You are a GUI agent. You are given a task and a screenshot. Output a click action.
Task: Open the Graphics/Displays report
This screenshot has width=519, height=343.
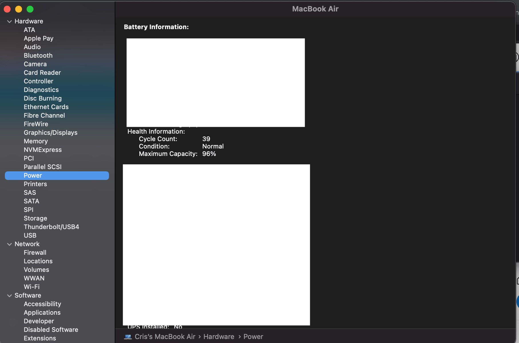[50, 133]
